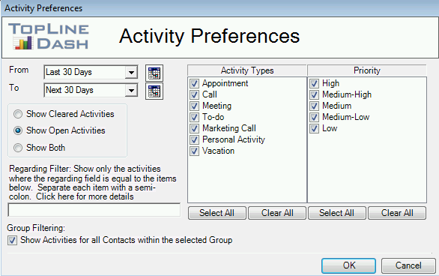Uncheck the Vacation activity type
This screenshot has height=276, width=439.
[194, 151]
